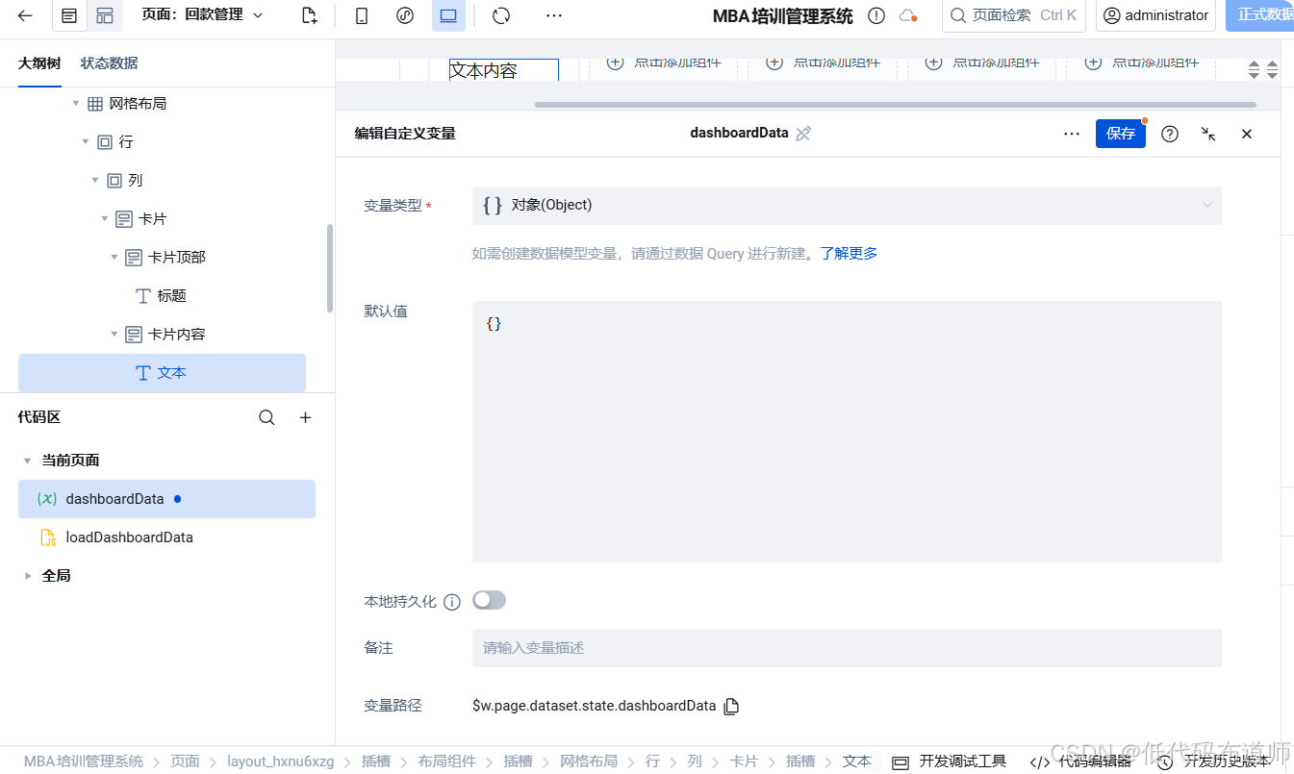Click in the 默认值 code editor
The height and width of the screenshot is (774, 1294).
click(x=847, y=432)
